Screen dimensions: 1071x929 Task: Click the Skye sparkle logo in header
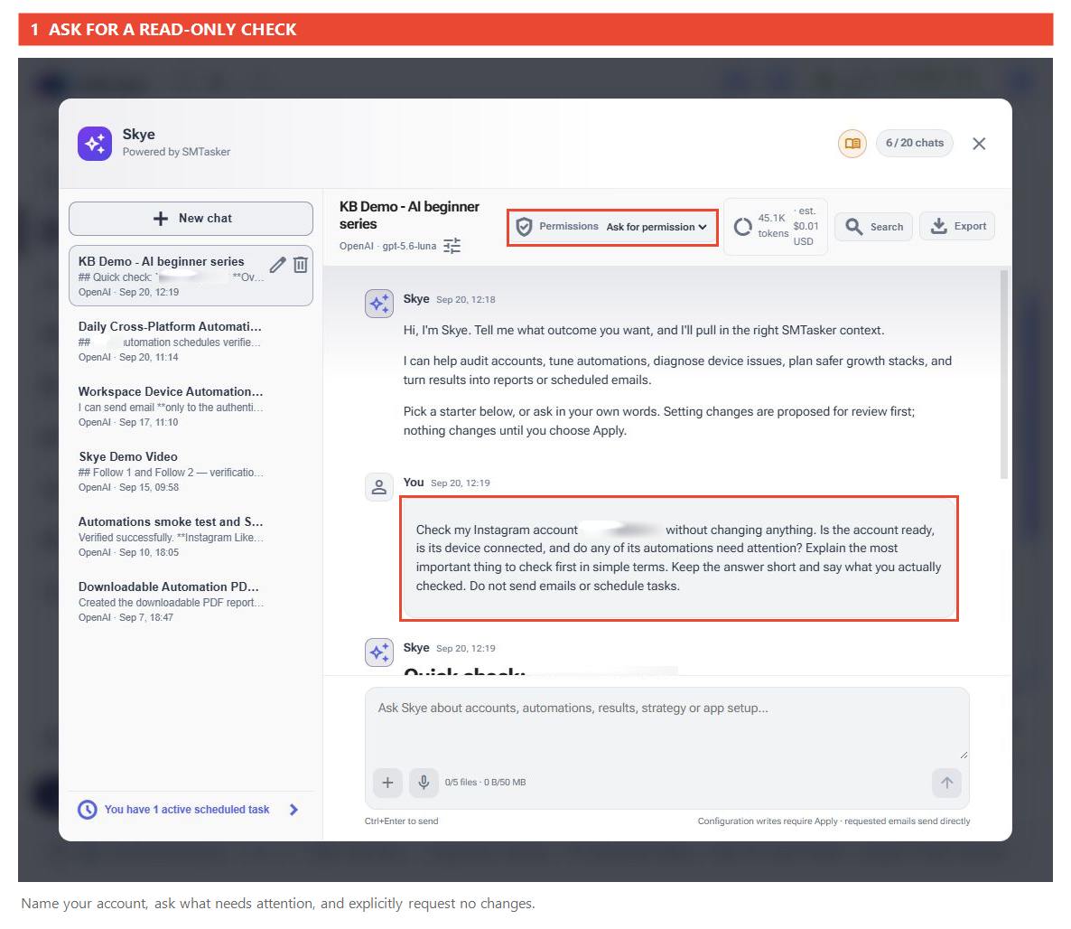94,144
